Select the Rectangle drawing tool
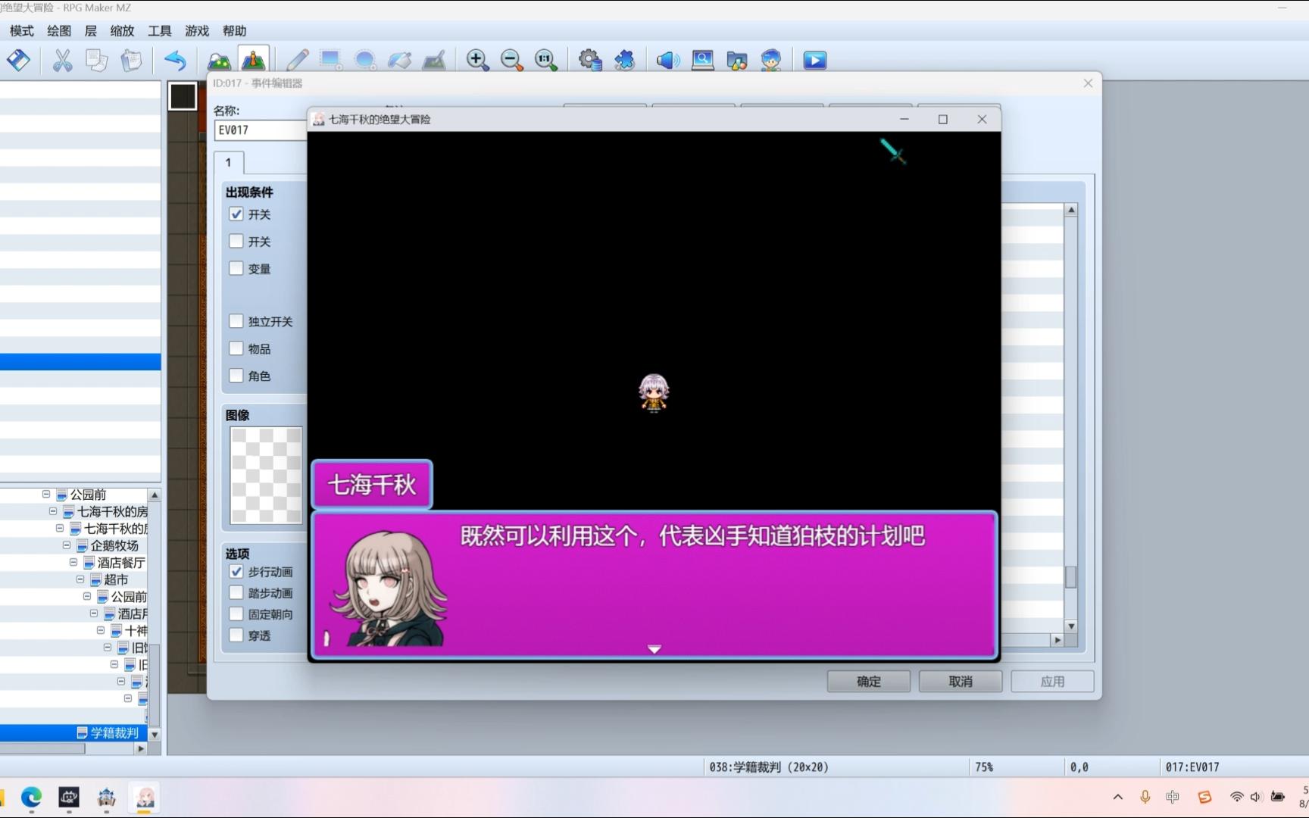Image resolution: width=1309 pixels, height=818 pixels. pyautogui.click(x=331, y=60)
